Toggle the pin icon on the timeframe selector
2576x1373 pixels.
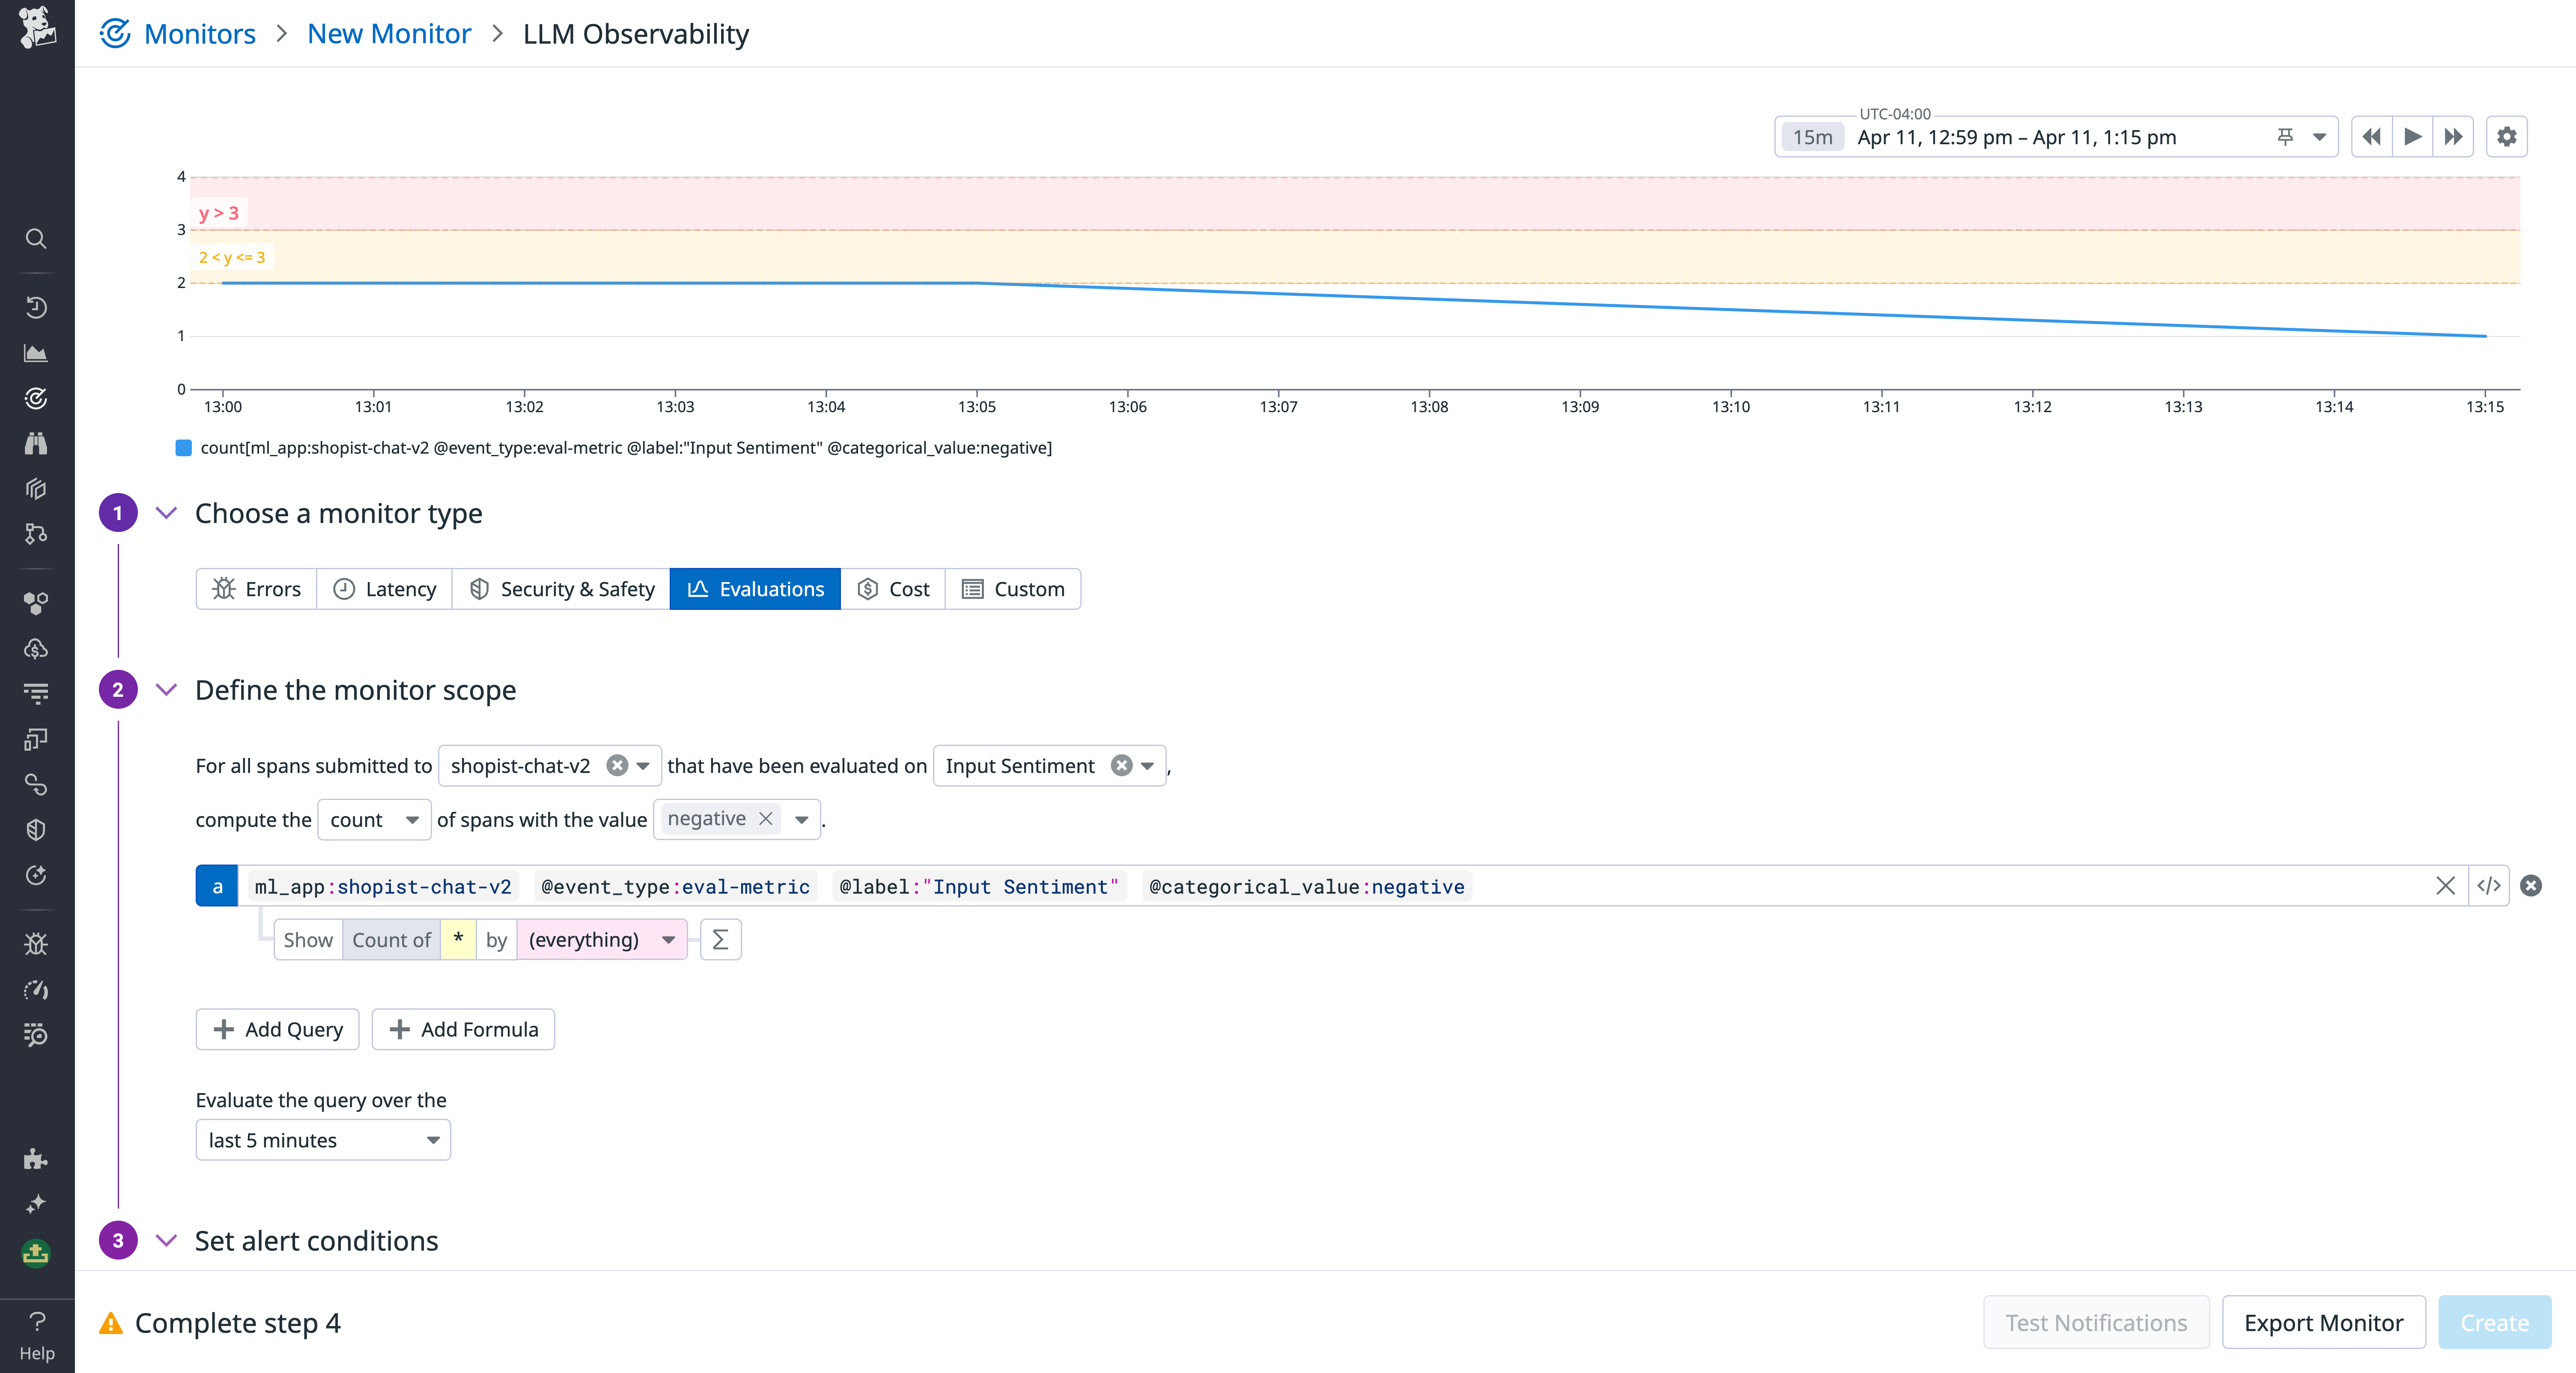[x=2287, y=137]
